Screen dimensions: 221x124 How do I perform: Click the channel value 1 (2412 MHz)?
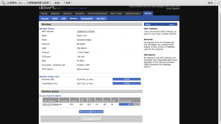pyautogui.click(x=83, y=52)
